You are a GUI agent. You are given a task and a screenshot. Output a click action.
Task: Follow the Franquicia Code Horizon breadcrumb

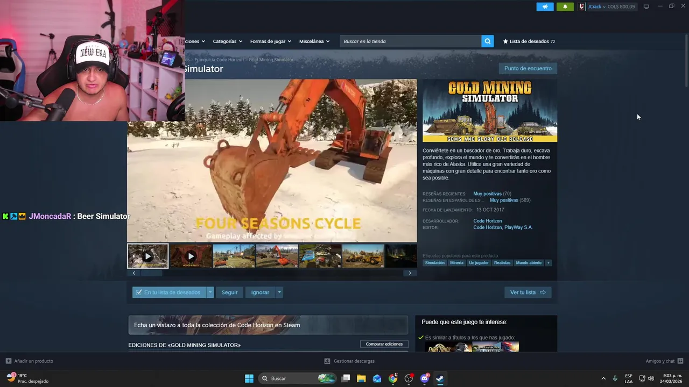click(x=219, y=60)
